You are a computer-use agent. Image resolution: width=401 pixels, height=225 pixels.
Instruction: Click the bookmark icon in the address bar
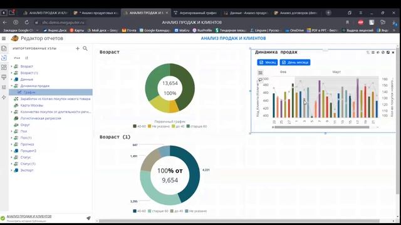point(347,22)
